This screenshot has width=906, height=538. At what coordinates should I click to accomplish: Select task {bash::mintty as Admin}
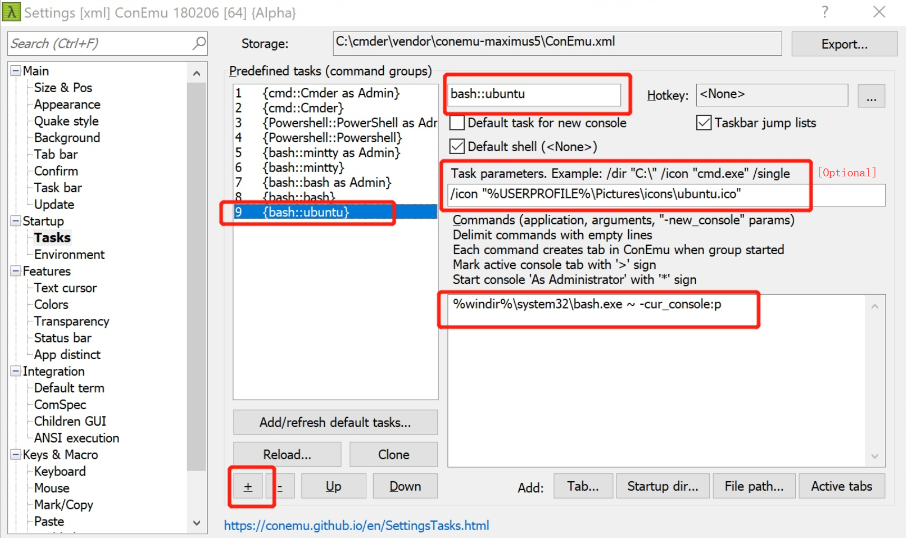point(335,153)
